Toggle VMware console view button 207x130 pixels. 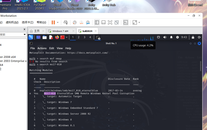(125, 22)
